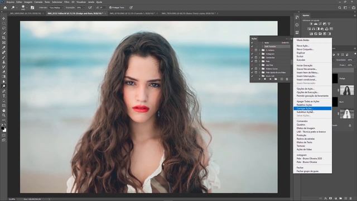Click Stop button in Actions panel
Viewport: 357px width, 201px height.
[259, 79]
